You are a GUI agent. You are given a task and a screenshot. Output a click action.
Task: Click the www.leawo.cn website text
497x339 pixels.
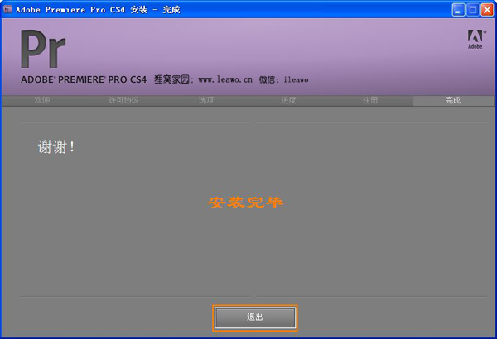click(x=225, y=79)
